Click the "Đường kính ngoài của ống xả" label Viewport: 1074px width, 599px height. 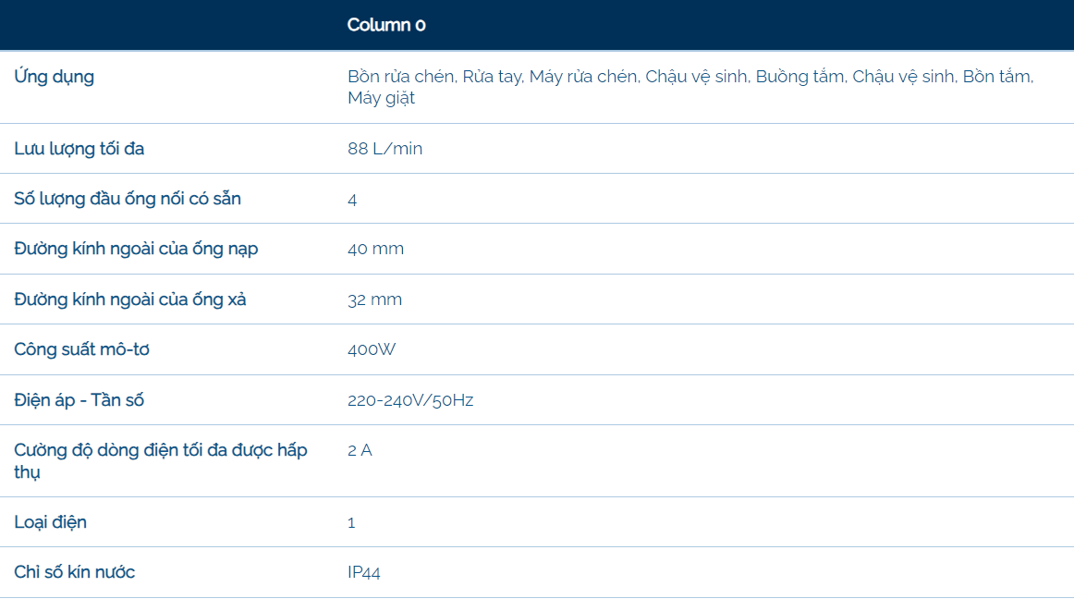pos(130,299)
